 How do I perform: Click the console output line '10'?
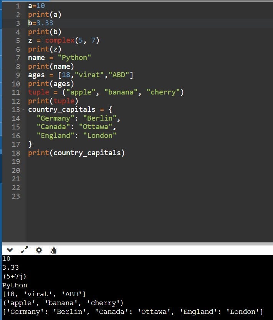coord(6,259)
